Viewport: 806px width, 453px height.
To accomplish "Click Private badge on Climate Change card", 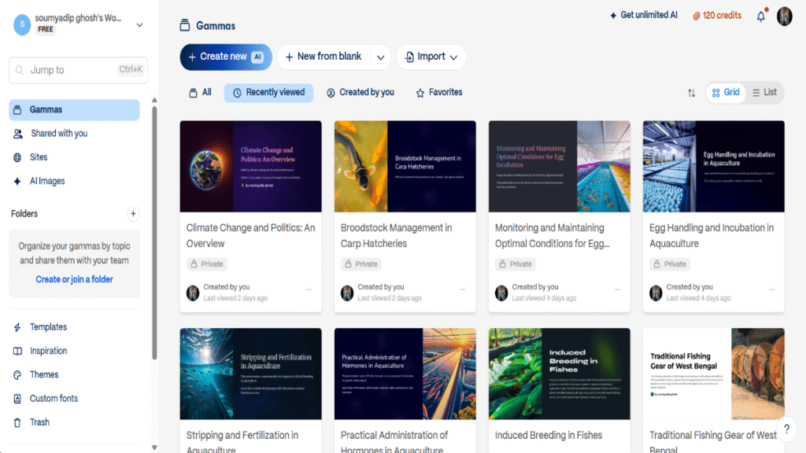I will tap(207, 264).
